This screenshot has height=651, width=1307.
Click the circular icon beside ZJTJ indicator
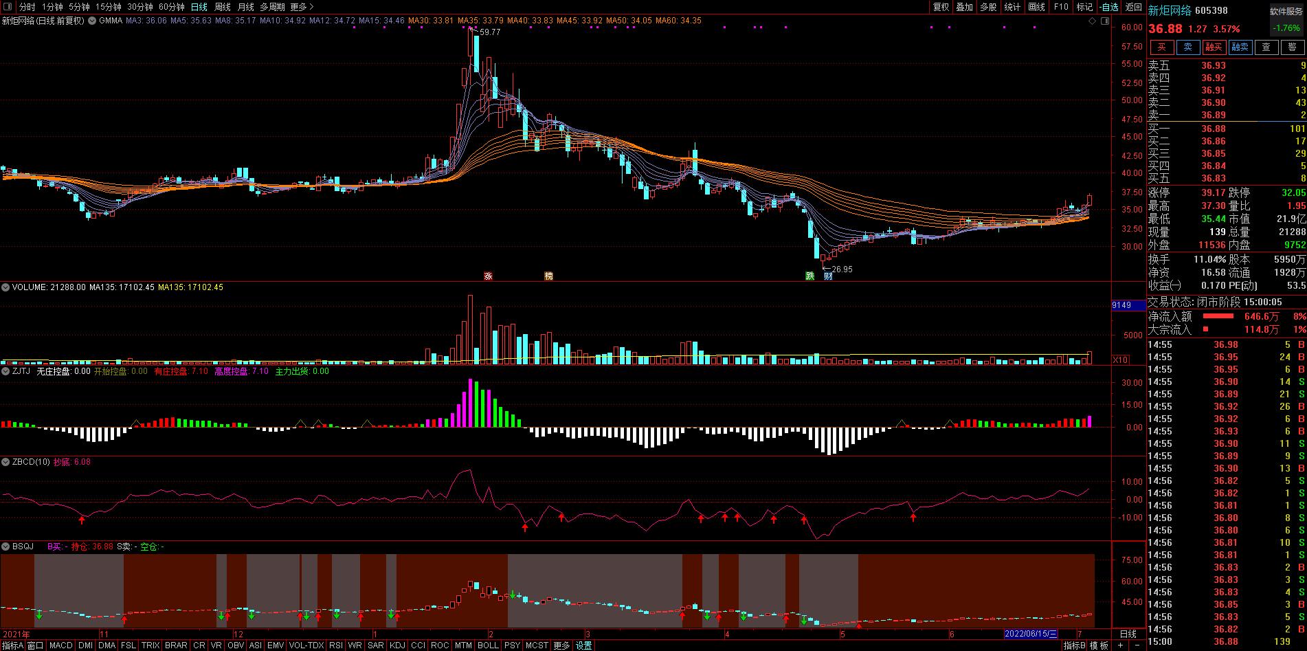pos(6,371)
